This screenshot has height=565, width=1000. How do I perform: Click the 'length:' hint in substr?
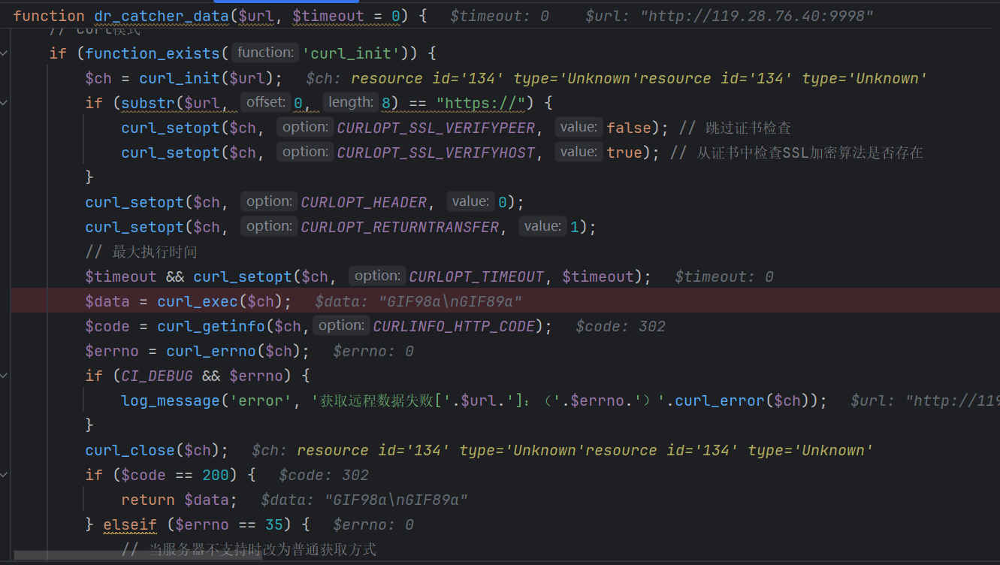(351, 102)
